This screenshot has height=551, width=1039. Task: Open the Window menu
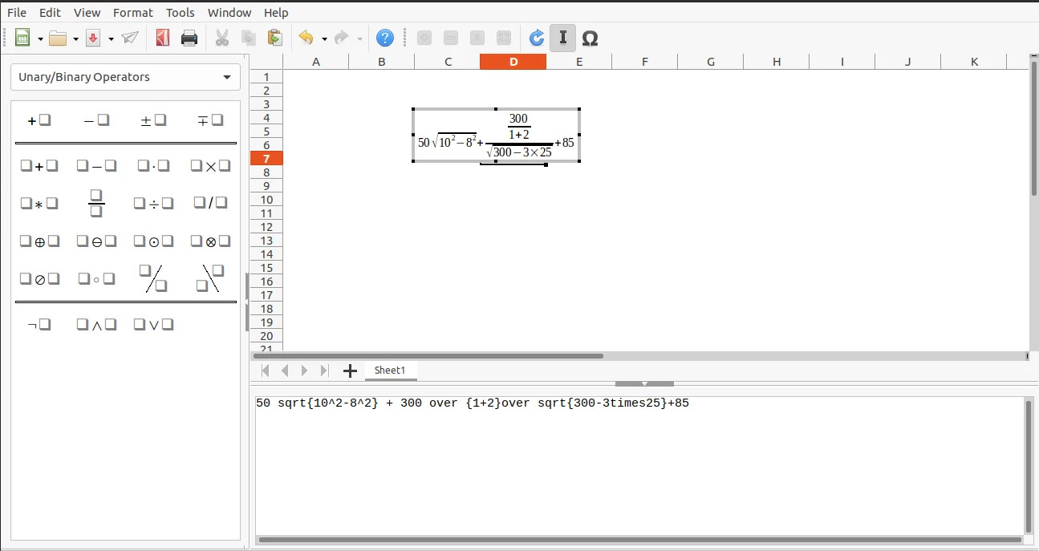229,13
